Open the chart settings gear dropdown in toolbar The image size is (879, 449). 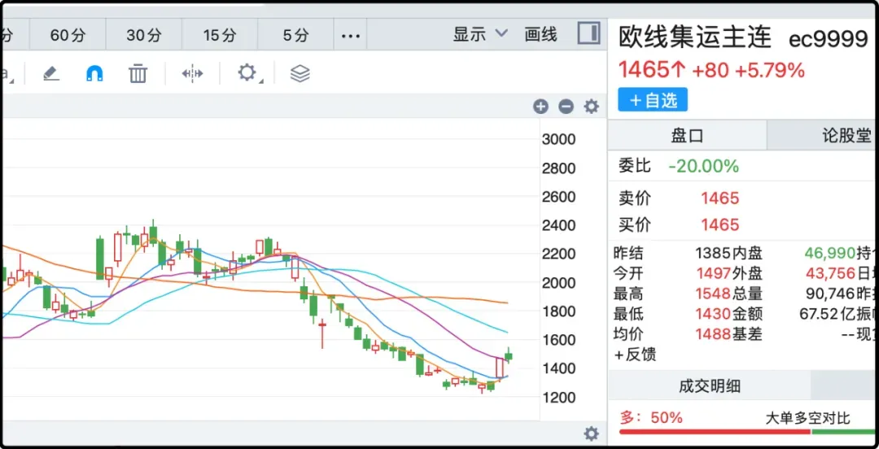click(247, 74)
